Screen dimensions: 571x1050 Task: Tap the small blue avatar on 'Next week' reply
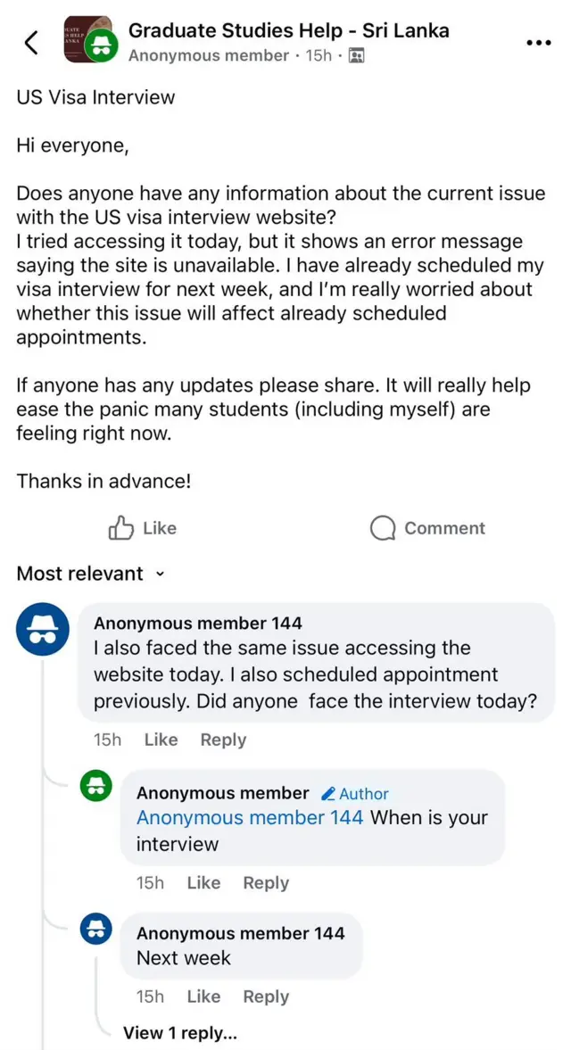coord(96,929)
